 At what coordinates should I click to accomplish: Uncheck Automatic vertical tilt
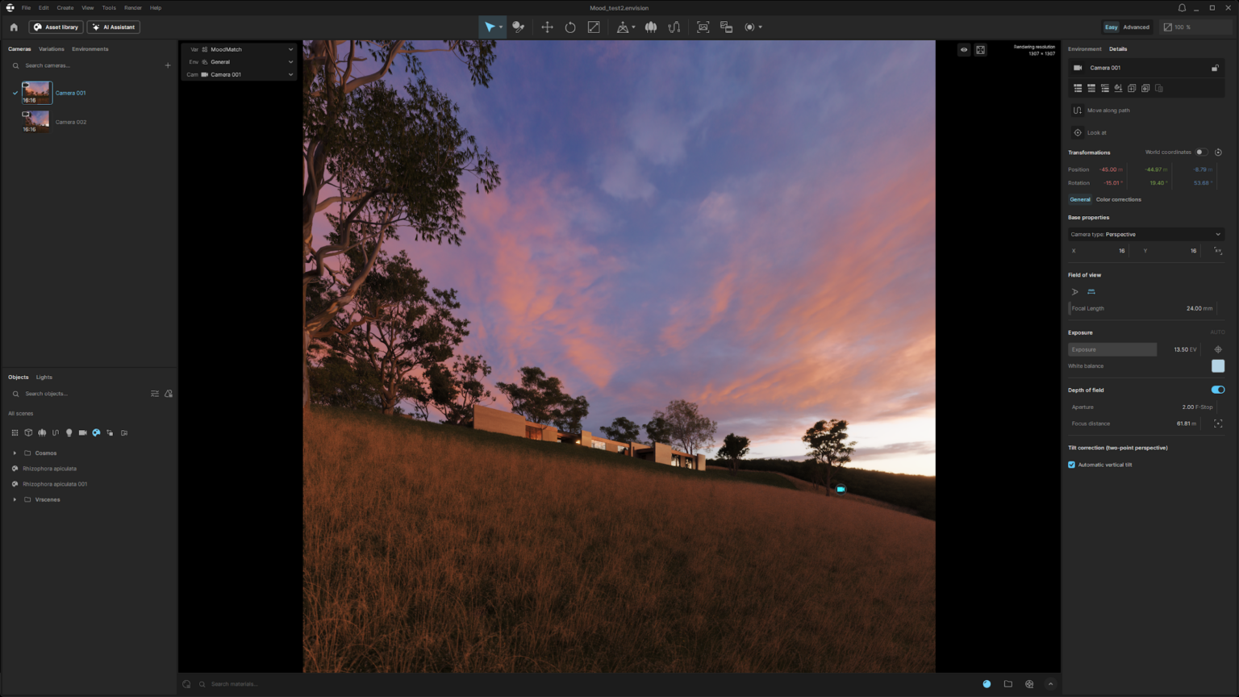pos(1071,465)
